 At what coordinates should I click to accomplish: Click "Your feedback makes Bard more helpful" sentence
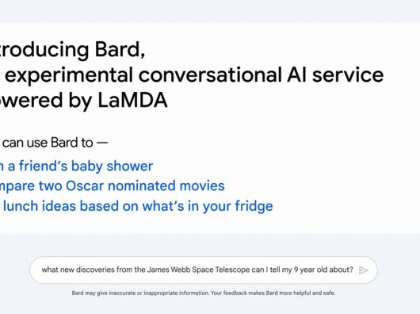(261, 293)
